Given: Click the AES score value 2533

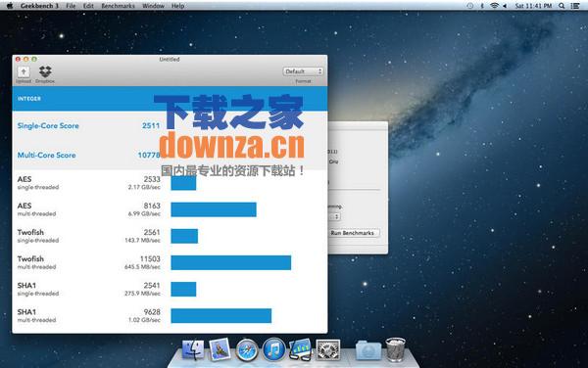Looking at the screenshot, I should 152,179.
